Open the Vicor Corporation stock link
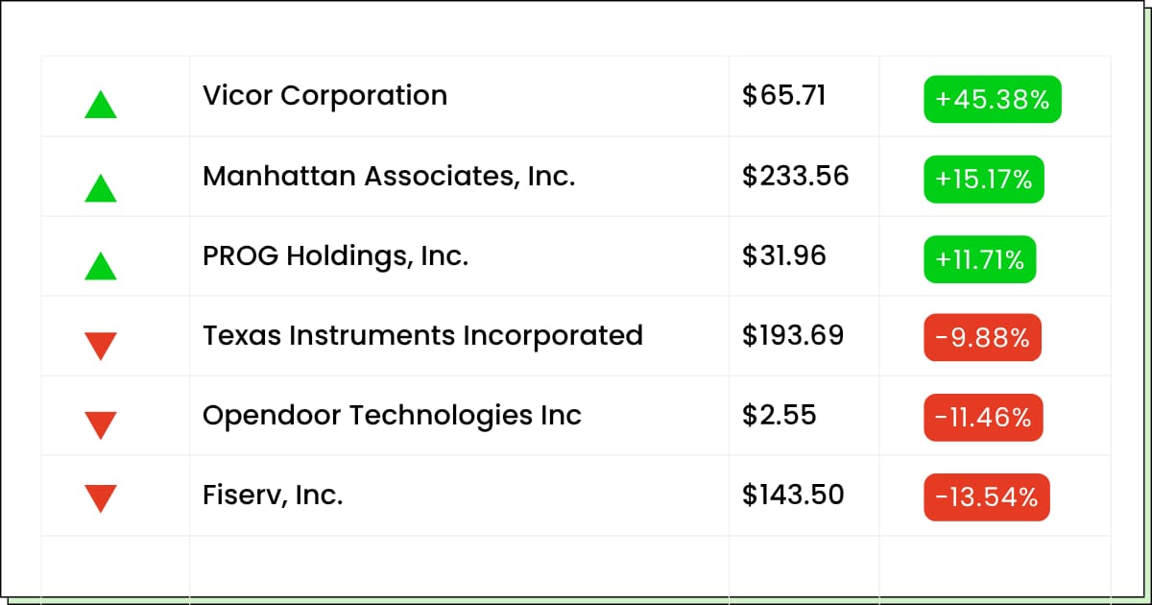This screenshot has width=1152, height=605. 324,96
